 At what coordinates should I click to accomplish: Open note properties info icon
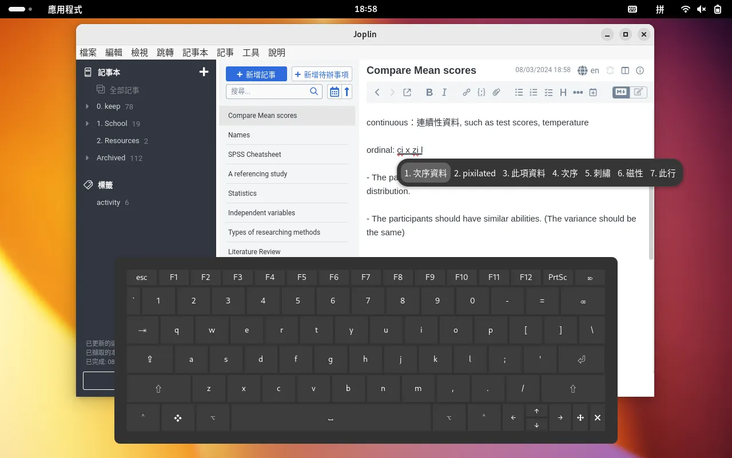click(x=640, y=70)
